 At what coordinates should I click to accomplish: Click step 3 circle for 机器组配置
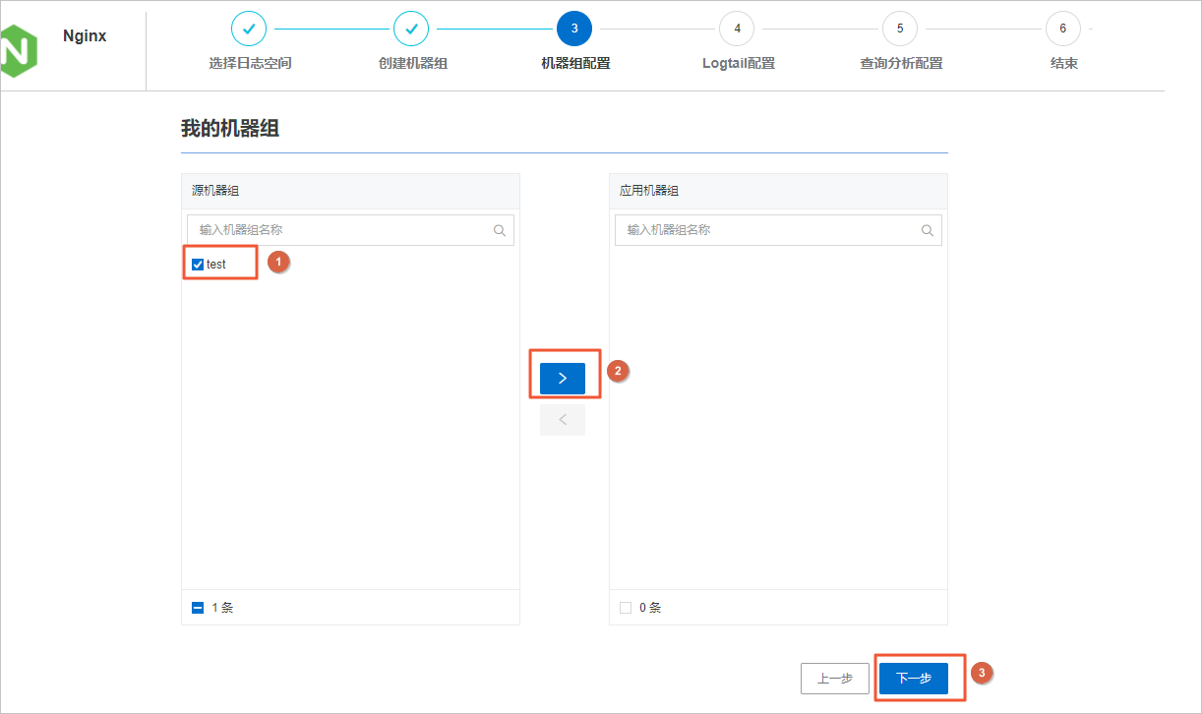pos(574,29)
